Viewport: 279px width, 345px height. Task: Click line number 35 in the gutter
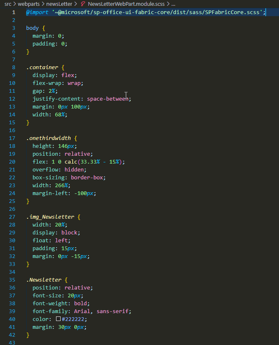click(12, 280)
